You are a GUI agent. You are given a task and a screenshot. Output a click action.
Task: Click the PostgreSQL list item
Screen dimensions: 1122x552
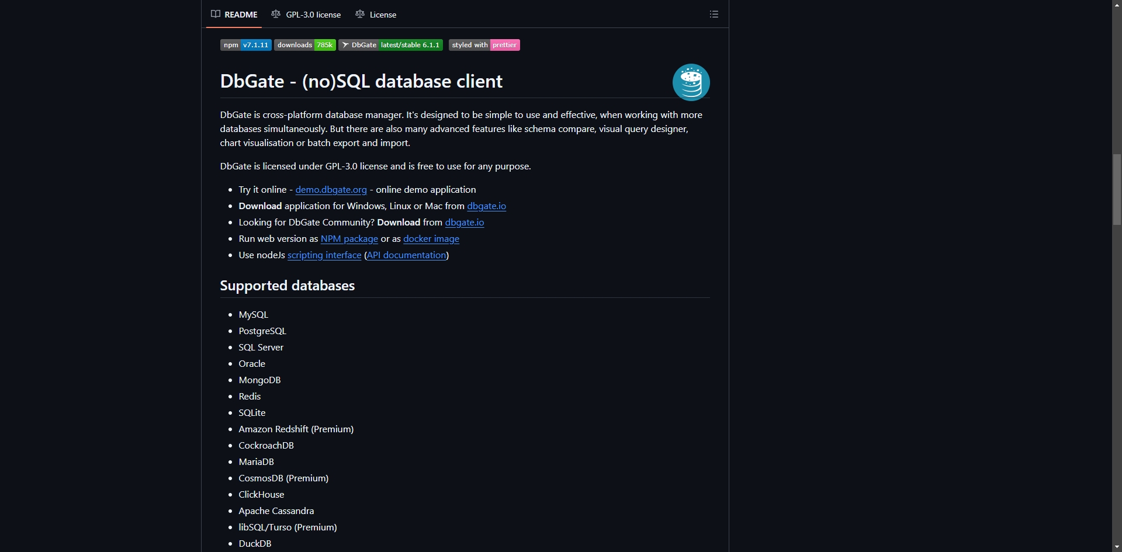262,331
